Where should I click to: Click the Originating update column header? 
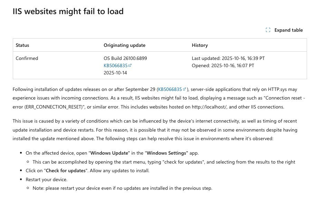pos(124,45)
